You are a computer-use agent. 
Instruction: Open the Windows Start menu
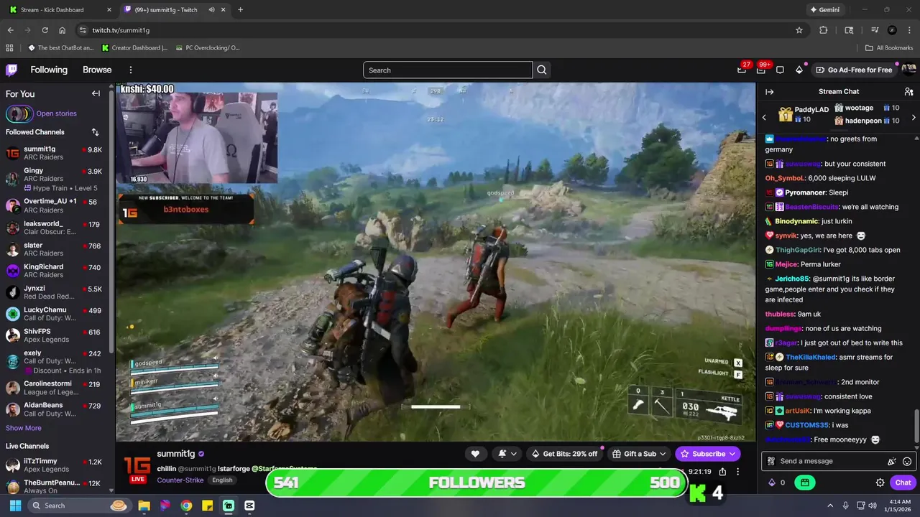click(15, 506)
